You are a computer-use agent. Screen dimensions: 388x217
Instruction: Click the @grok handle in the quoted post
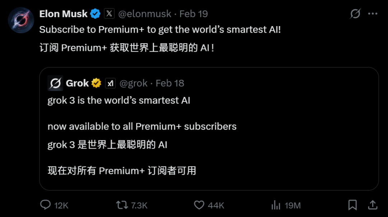pyautogui.click(x=134, y=83)
